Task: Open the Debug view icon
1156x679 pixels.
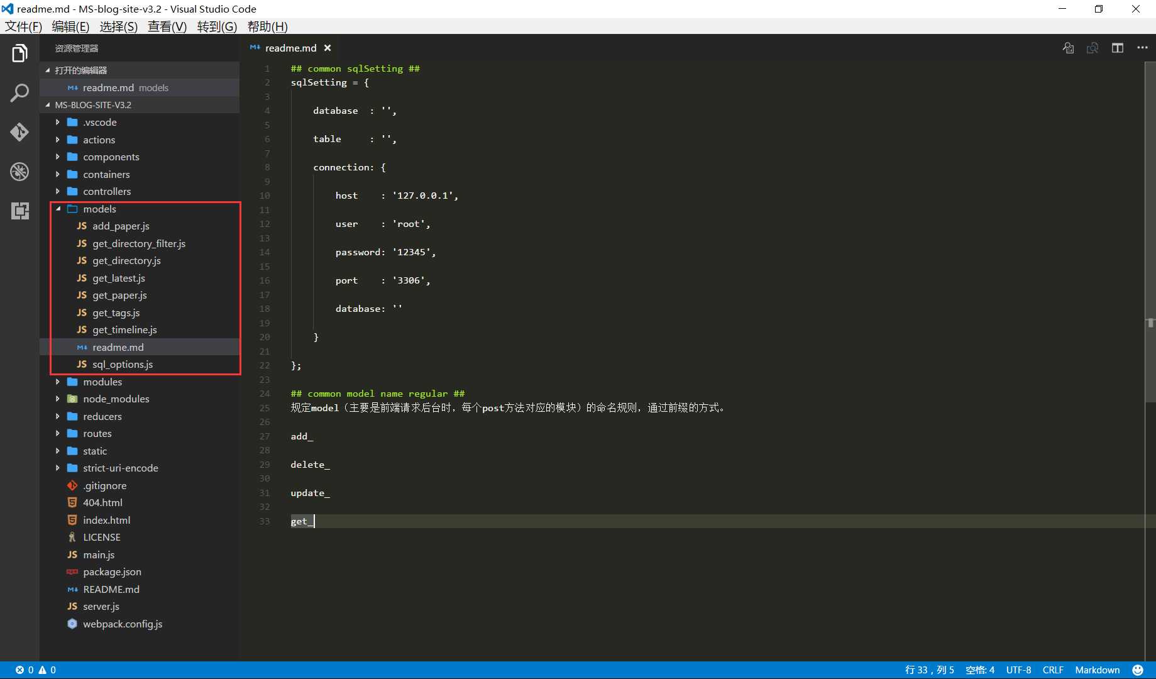Action: click(19, 171)
